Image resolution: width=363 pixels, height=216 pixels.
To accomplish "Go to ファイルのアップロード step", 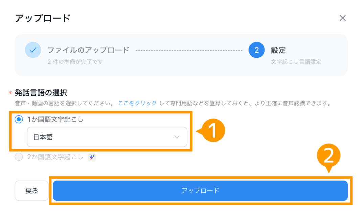I will [88, 50].
